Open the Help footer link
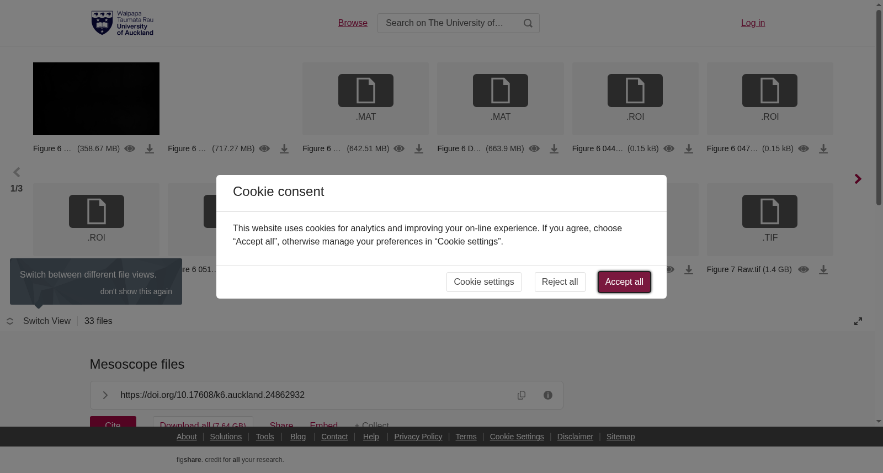This screenshot has width=883, height=473. click(371, 437)
